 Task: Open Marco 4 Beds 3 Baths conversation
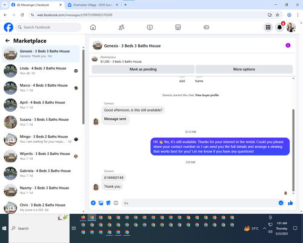pyautogui.click(x=41, y=88)
